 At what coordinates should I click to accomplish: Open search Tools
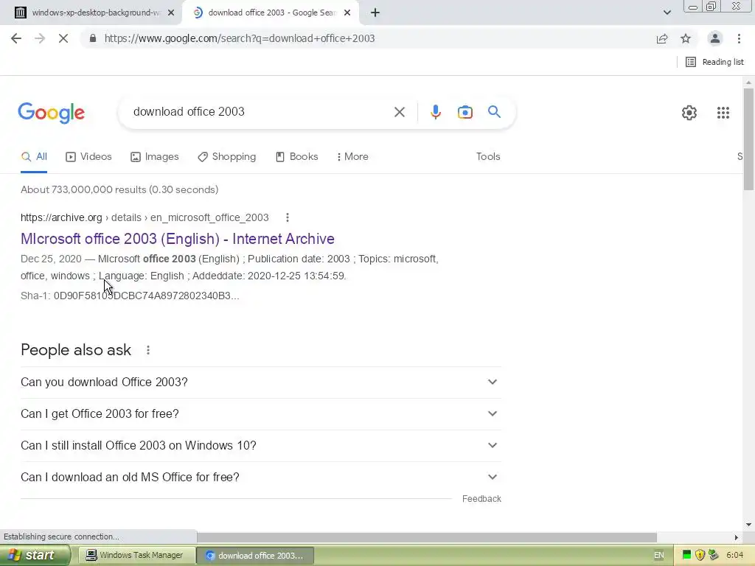pos(488,156)
